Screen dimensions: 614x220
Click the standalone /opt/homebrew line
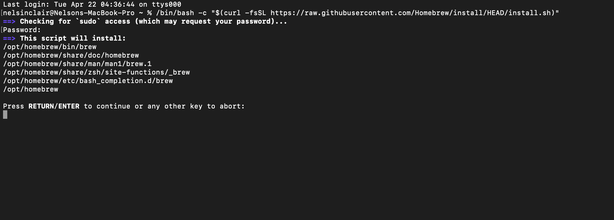[x=31, y=89]
